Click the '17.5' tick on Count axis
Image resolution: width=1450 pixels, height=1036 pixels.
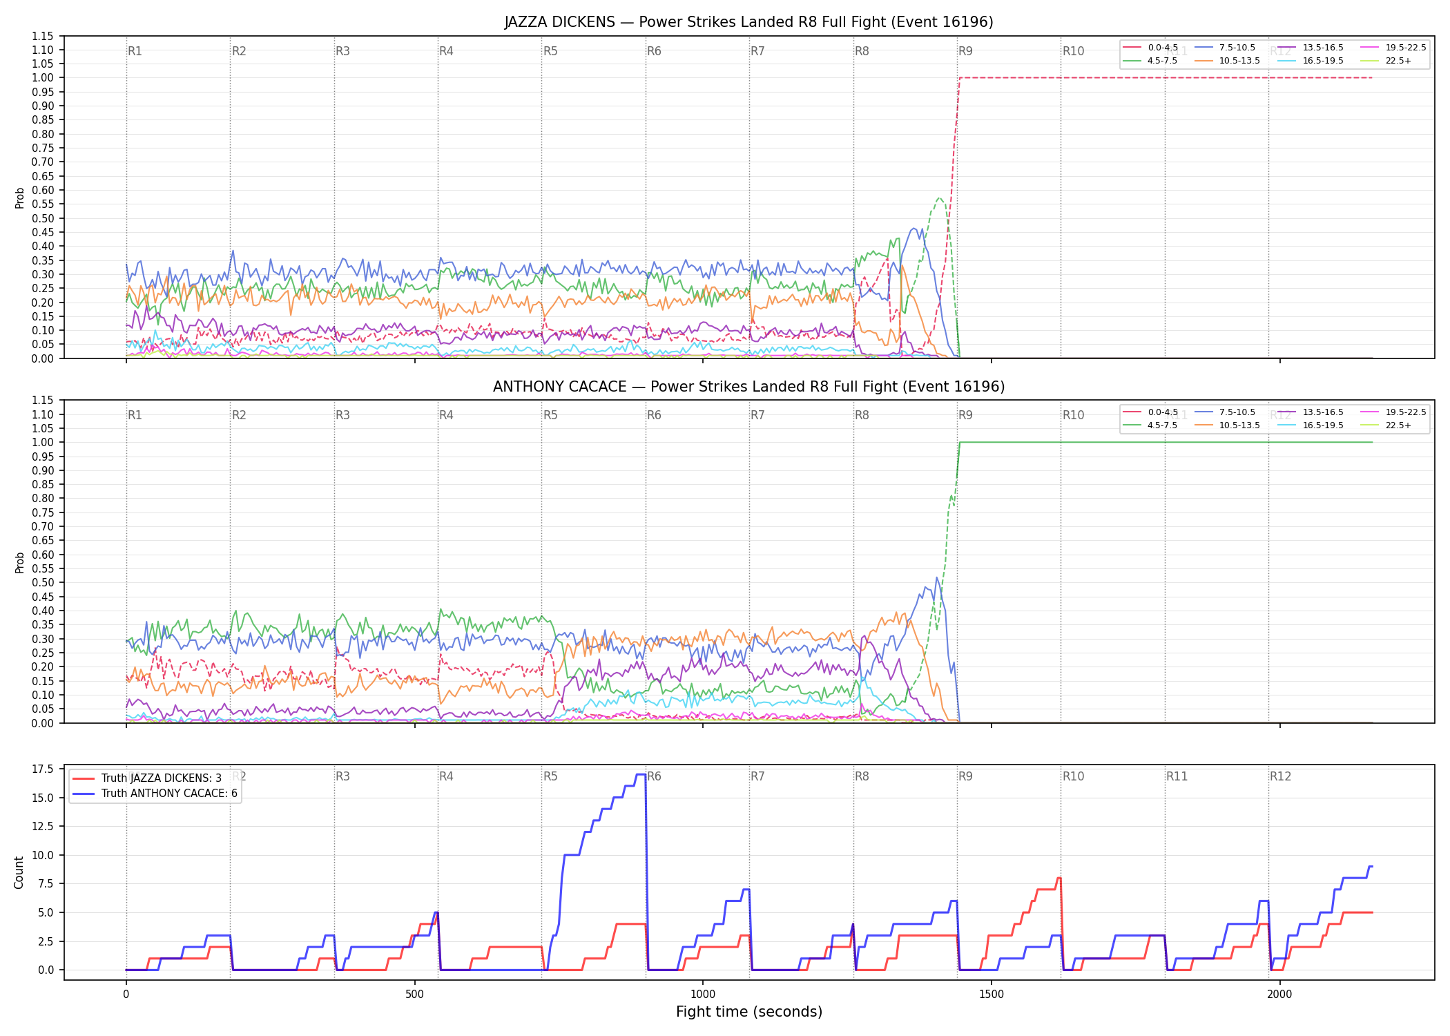tap(43, 769)
